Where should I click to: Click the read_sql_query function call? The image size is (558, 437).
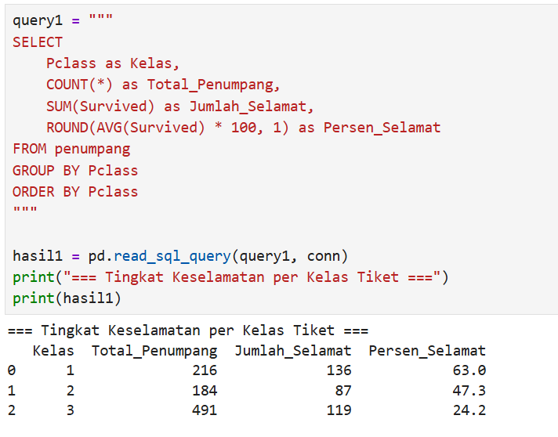(172, 256)
